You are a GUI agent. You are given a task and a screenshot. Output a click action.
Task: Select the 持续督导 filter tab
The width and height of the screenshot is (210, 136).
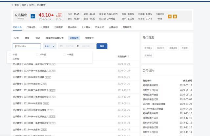point(89,38)
